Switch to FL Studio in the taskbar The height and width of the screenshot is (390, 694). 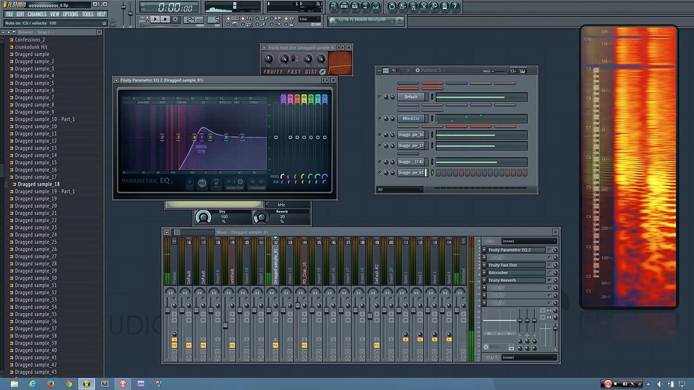86,384
